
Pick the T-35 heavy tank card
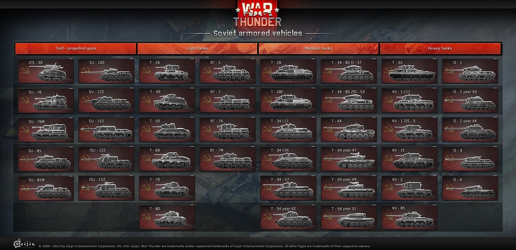[409, 71]
